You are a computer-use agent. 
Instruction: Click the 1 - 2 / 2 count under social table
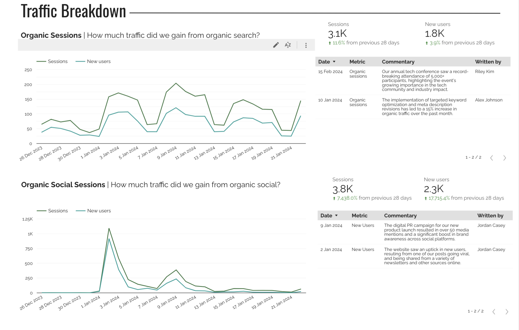coord(475,311)
